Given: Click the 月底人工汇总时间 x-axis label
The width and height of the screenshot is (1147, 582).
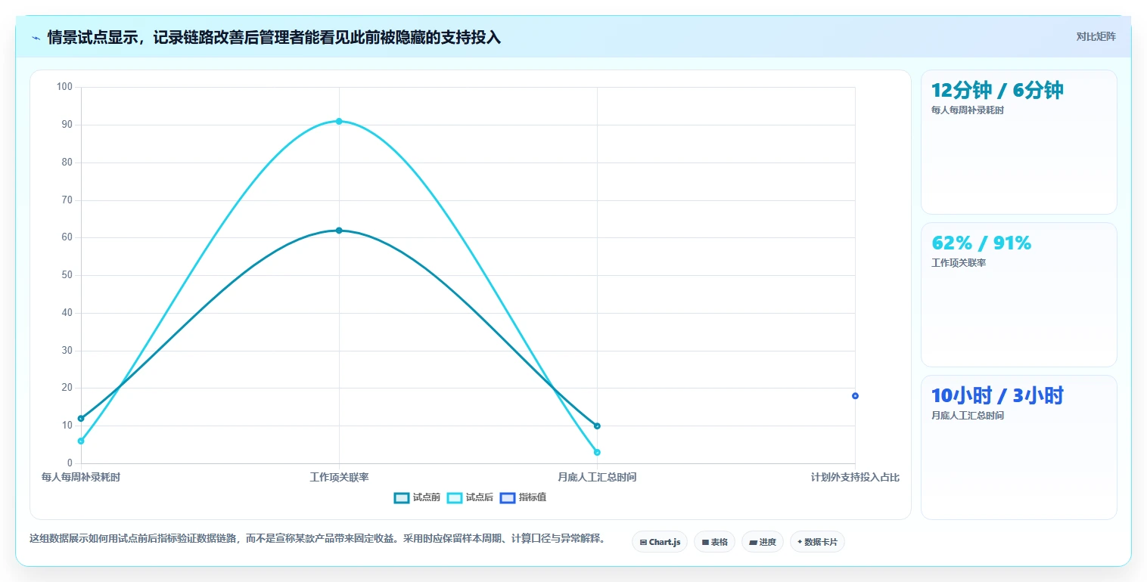Looking at the screenshot, I should pos(597,478).
